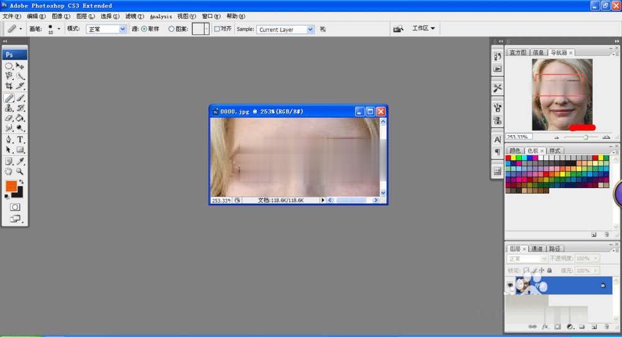Open the Actions panel icon
622x337 pixels.
coord(498,69)
